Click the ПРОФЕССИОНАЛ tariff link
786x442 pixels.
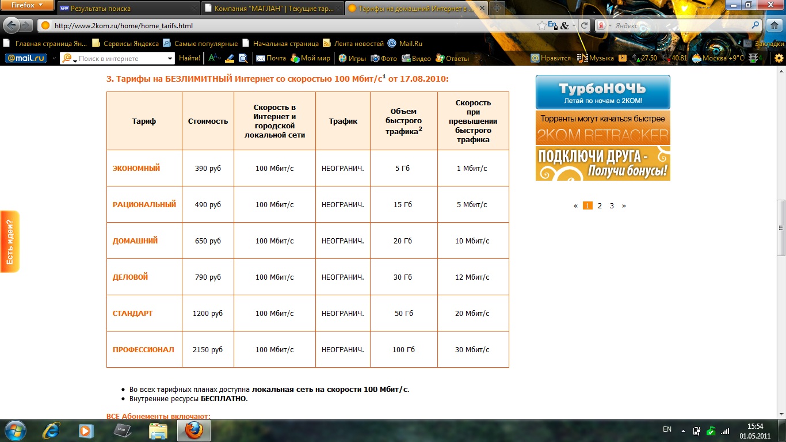pyautogui.click(x=143, y=349)
